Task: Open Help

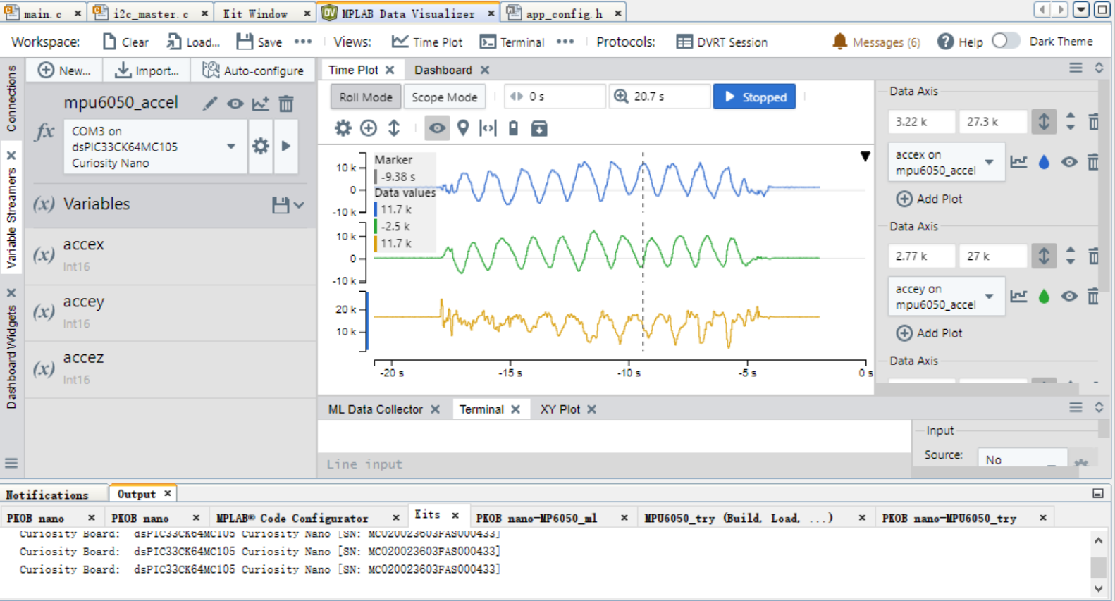Action: (x=960, y=42)
